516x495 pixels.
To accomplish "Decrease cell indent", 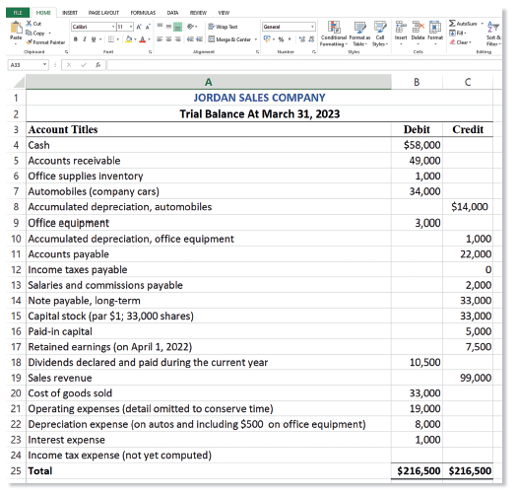I will (190, 39).
